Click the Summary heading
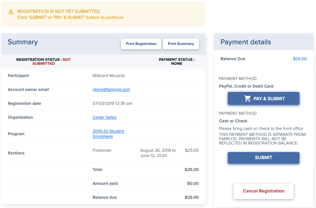The width and height of the screenshot is (316, 208). [x=23, y=42]
